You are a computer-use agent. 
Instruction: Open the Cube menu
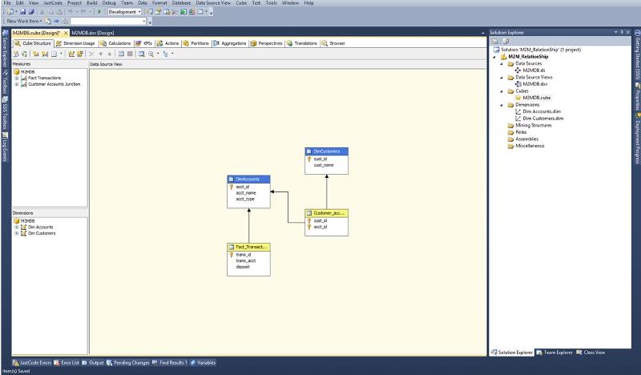(241, 3)
